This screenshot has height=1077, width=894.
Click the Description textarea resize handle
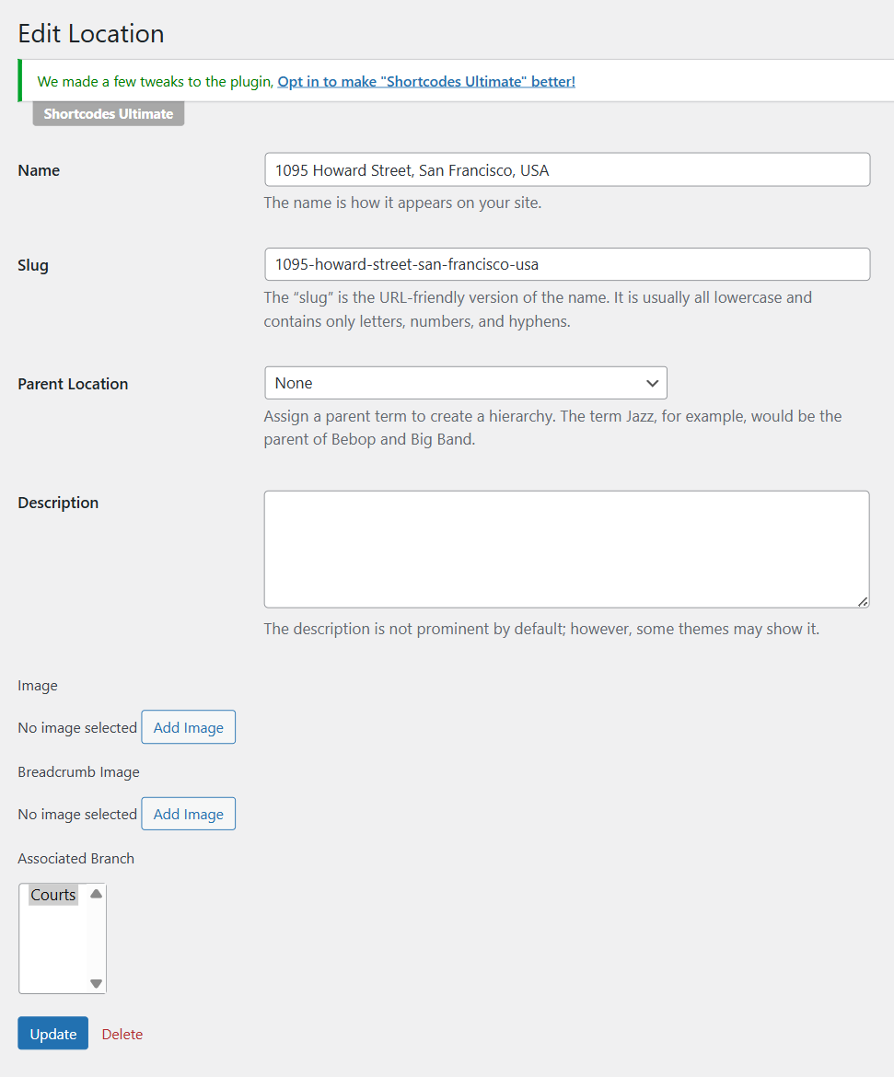point(863,601)
